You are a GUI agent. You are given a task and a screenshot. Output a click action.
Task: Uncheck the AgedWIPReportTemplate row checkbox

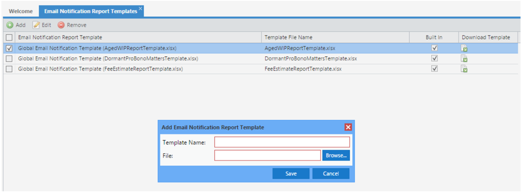tap(9, 48)
